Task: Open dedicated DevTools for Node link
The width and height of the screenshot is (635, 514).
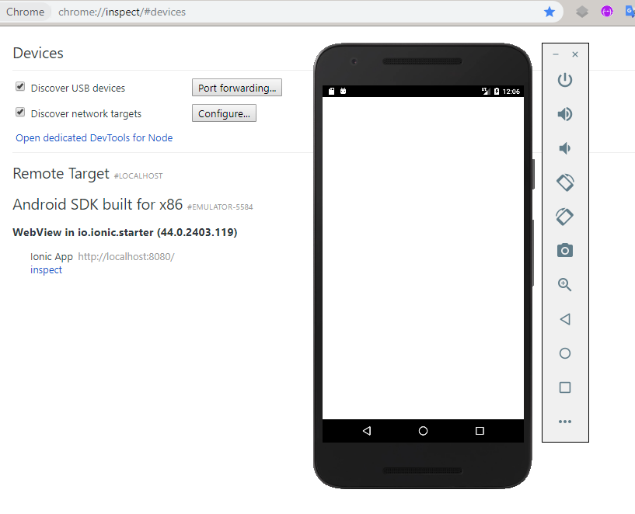Action: [x=94, y=138]
